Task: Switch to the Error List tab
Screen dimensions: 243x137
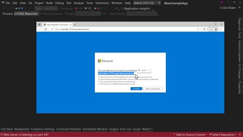Action: [x=125, y=129]
